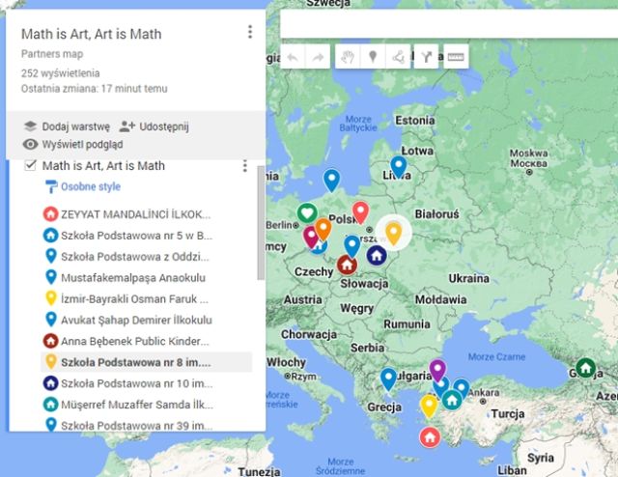Click the green heart marker near Berlin
The height and width of the screenshot is (477, 618).
point(307,212)
